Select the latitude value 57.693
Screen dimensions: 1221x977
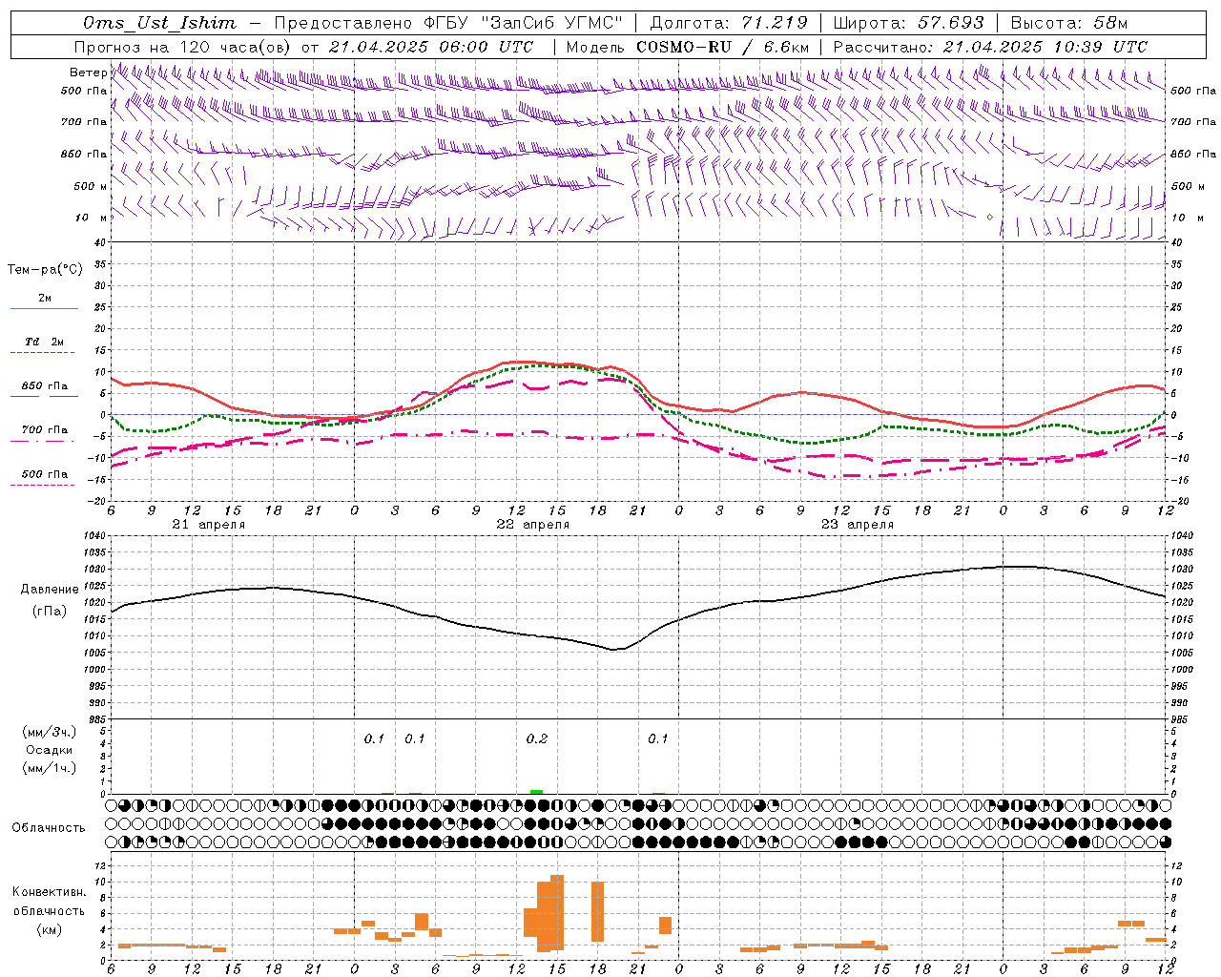(x=949, y=23)
